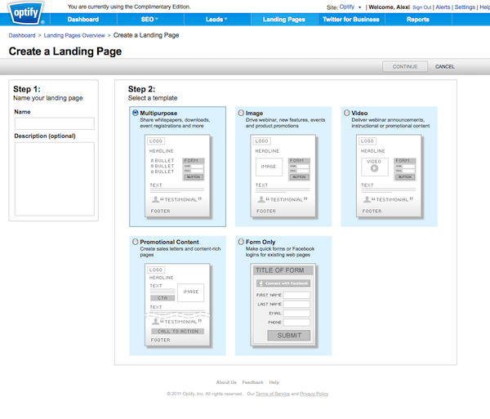Click the Form Only preview thumbnail
The image size is (490, 419).
283,305
